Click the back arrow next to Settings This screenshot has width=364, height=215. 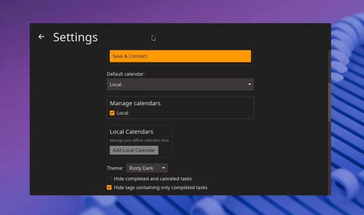click(41, 37)
